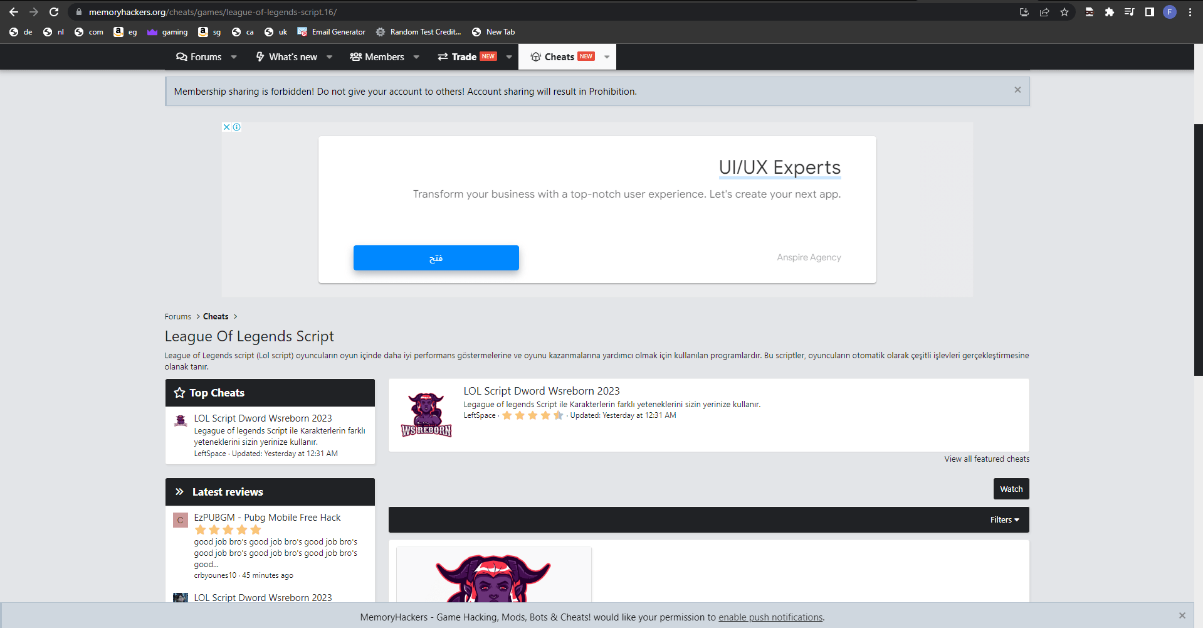Click share page icon
Image resolution: width=1203 pixels, height=628 pixels.
coord(1044,12)
